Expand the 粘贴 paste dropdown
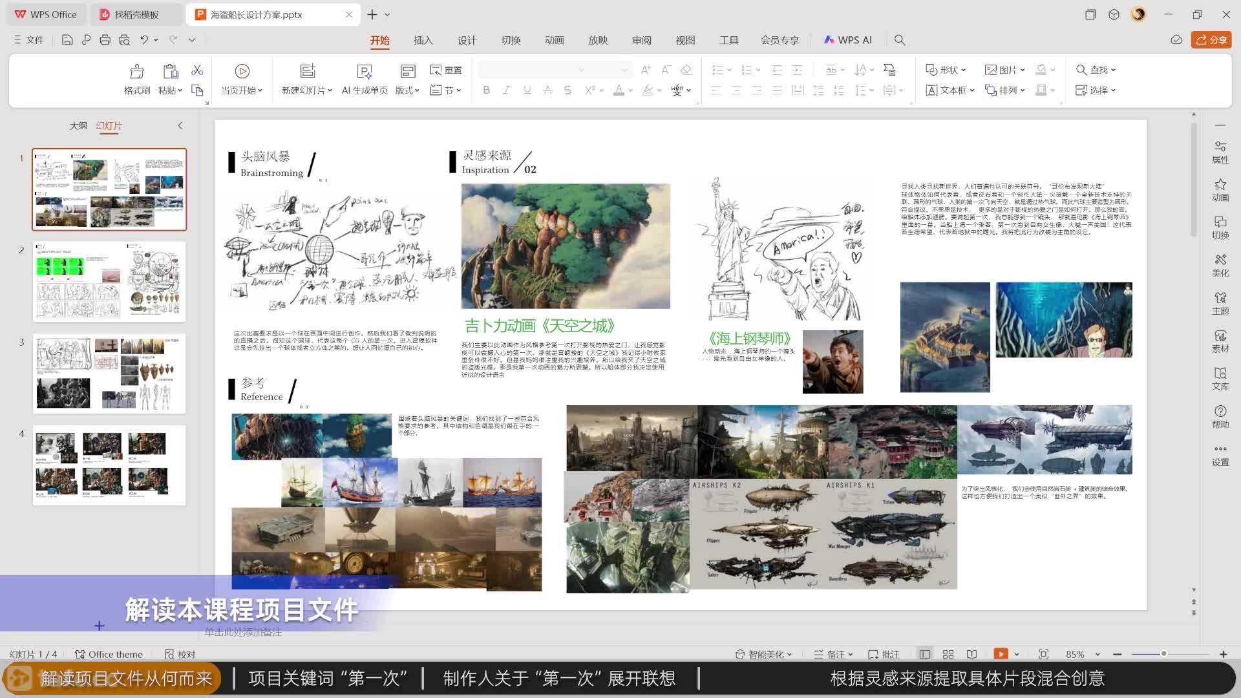Viewport: 1241px width, 698px height. click(180, 90)
